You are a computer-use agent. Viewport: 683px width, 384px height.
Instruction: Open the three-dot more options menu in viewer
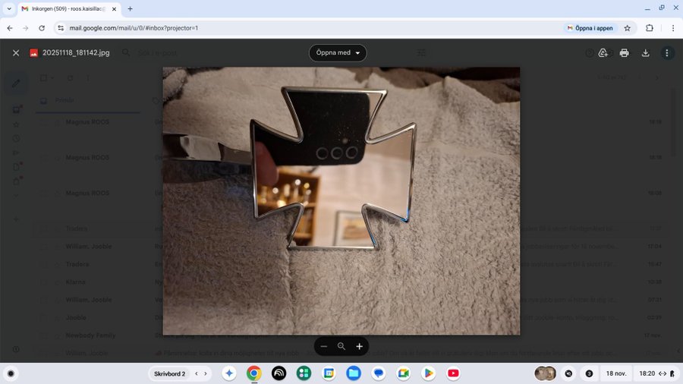click(667, 53)
